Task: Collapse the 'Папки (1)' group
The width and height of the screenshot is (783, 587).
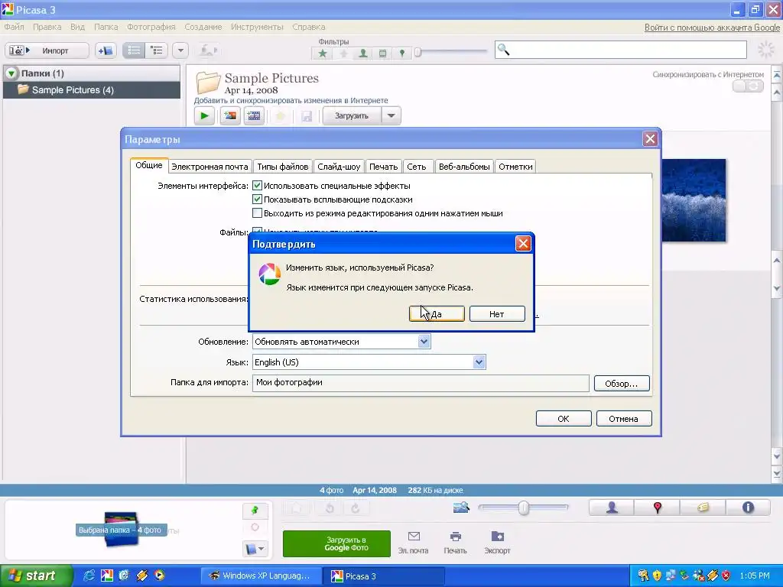Action: pyautogui.click(x=11, y=73)
